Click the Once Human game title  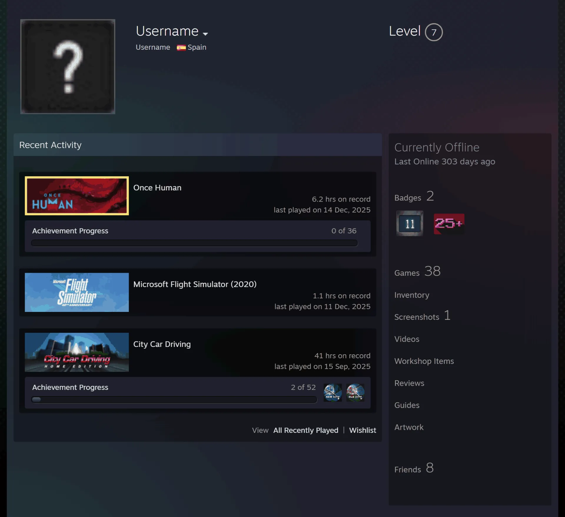(157, 188)
